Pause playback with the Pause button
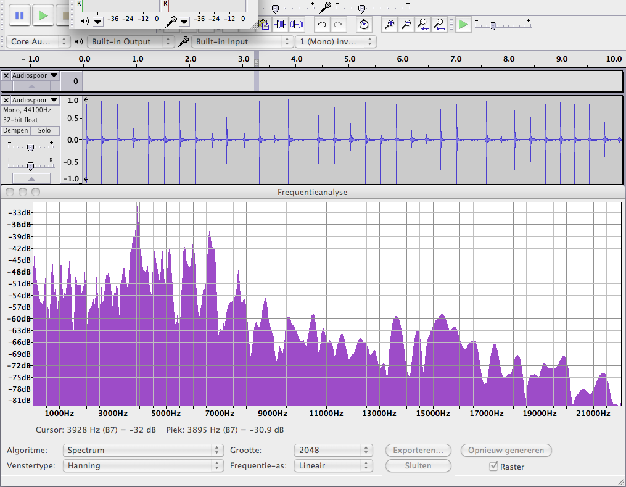The image size is (626, 487). 20,15
